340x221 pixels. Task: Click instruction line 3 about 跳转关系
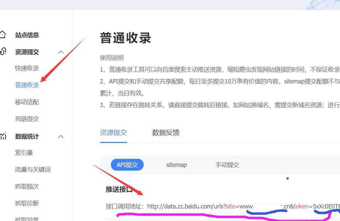[220, 105]
